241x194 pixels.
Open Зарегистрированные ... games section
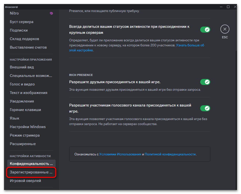(x=31, y=172)
